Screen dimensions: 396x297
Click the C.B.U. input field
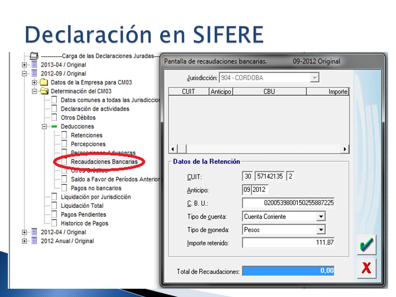pos(288,203)
